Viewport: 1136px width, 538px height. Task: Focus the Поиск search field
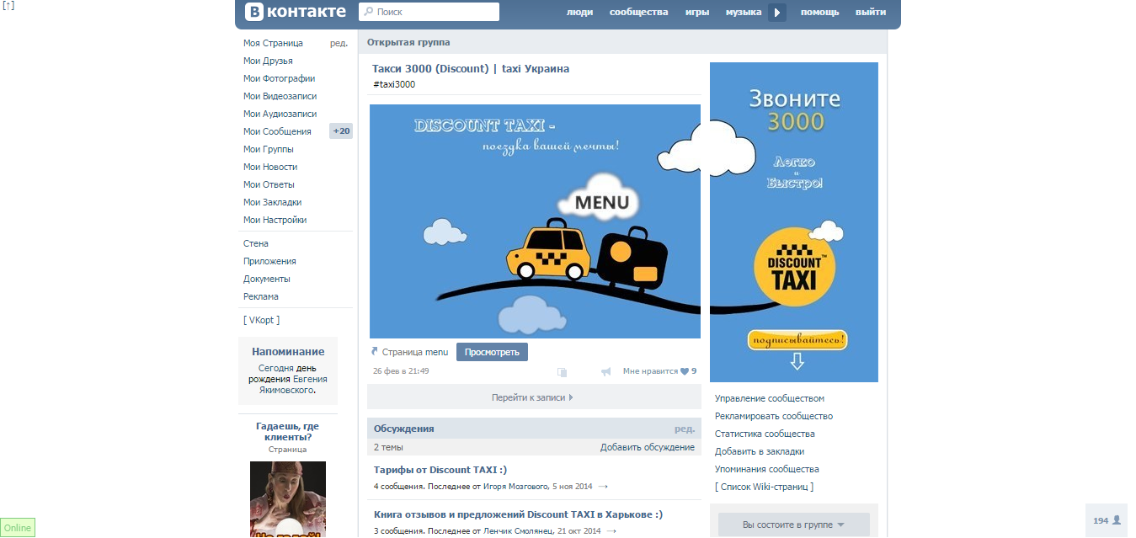[x=429, y=12]
